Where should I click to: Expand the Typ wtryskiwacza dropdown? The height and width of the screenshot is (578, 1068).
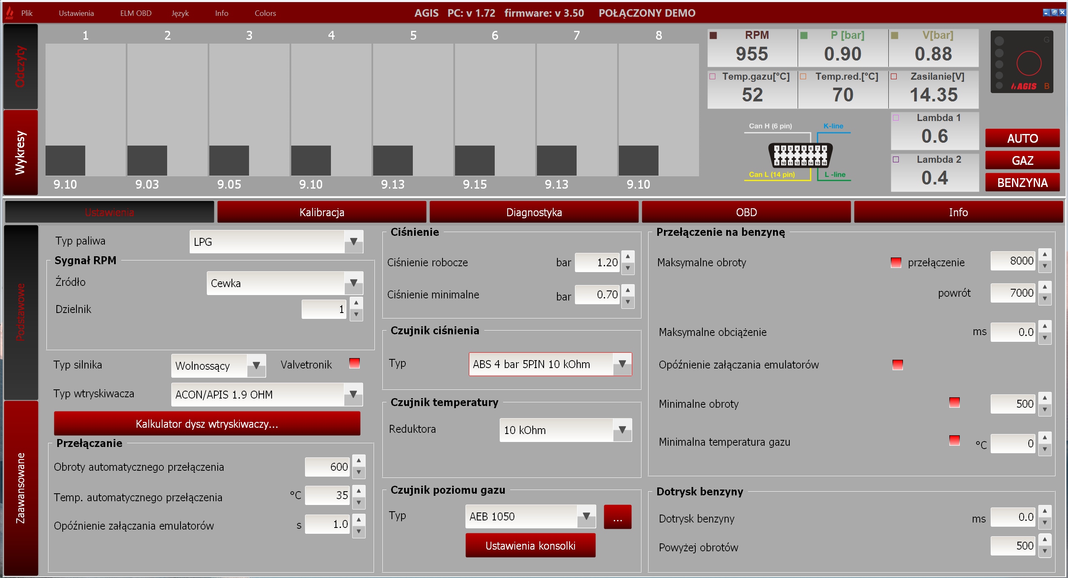[353, 394]
